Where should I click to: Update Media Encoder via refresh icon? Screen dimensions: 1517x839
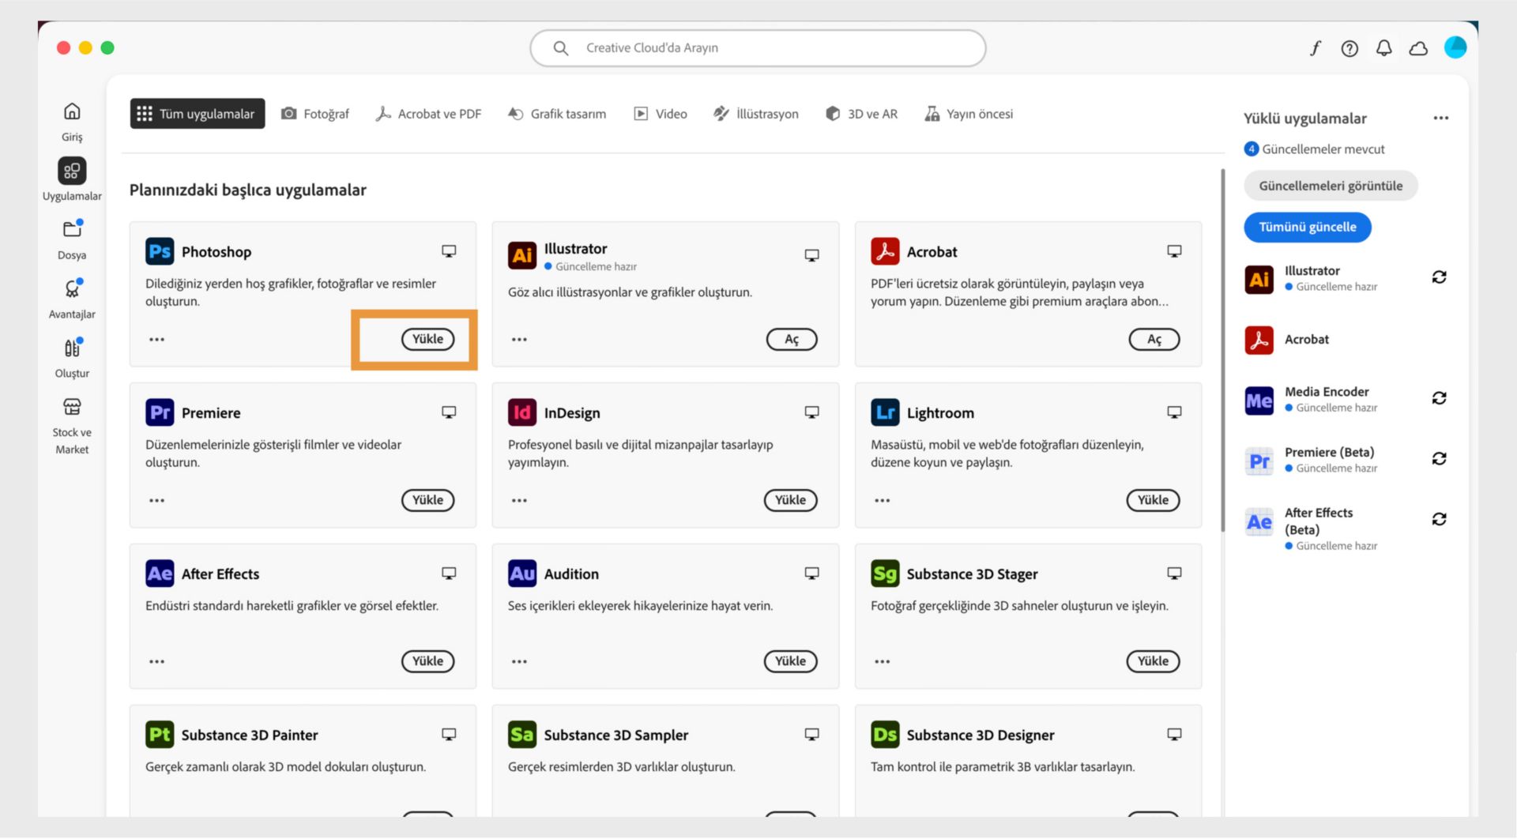pos(1440,398)
